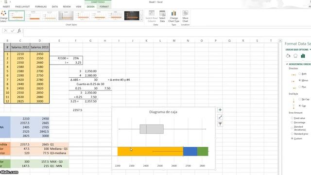
Task: Open the Insert ribbon tab
Action: point(6,7)
